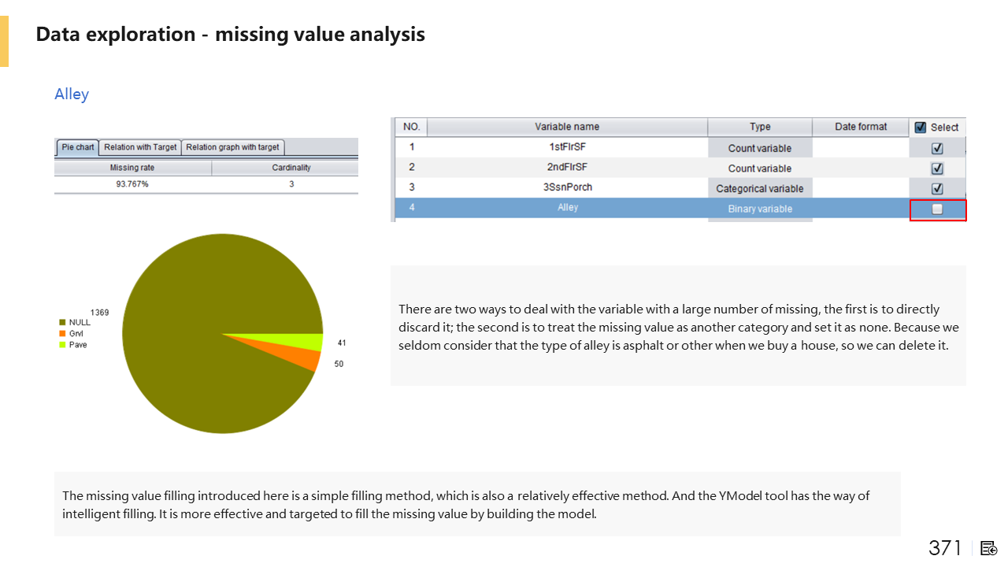1008x567 pixels.
Task: Open the Categorical variable type for 3SsnPorch
Action: click(760, 189)
